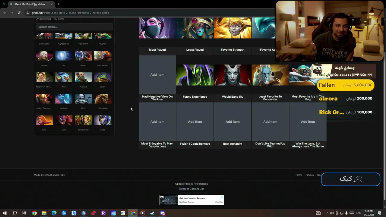Open the Windows notification center
386x217 pixels.
379,213
